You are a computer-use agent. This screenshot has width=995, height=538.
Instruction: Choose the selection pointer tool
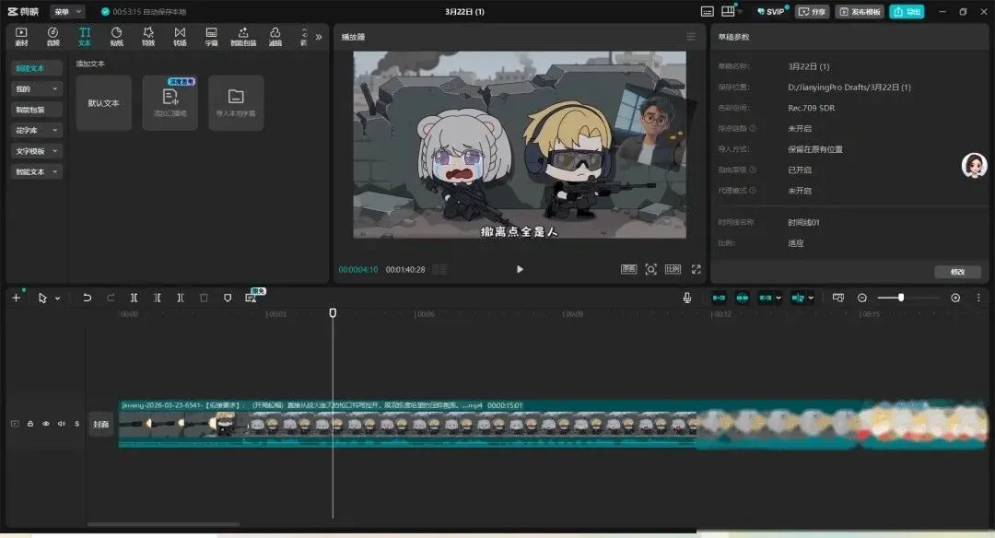click(42, 298)
